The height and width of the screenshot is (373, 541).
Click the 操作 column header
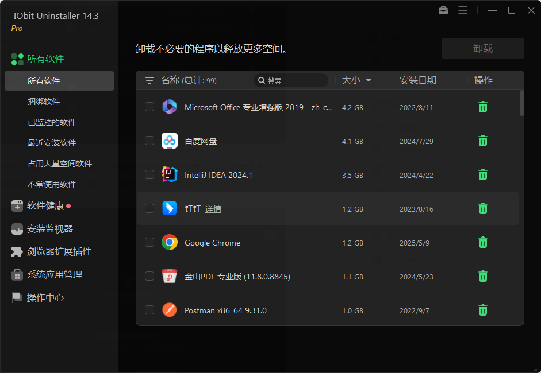coord(483,80)
